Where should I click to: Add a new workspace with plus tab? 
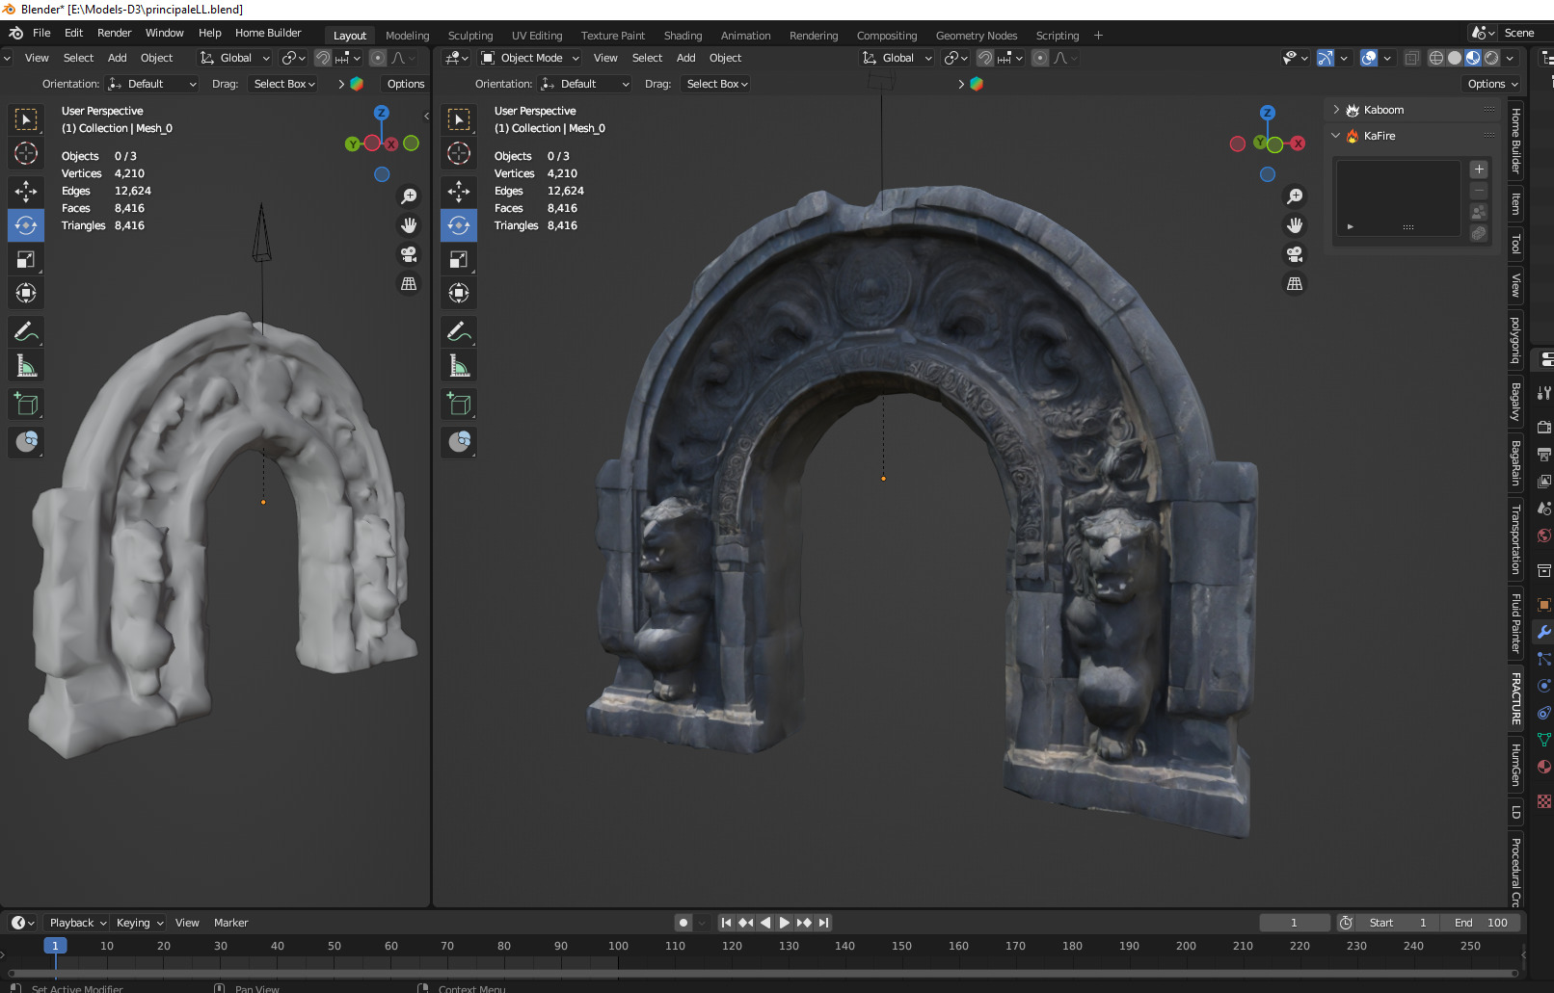click(x=1098, y=36)
